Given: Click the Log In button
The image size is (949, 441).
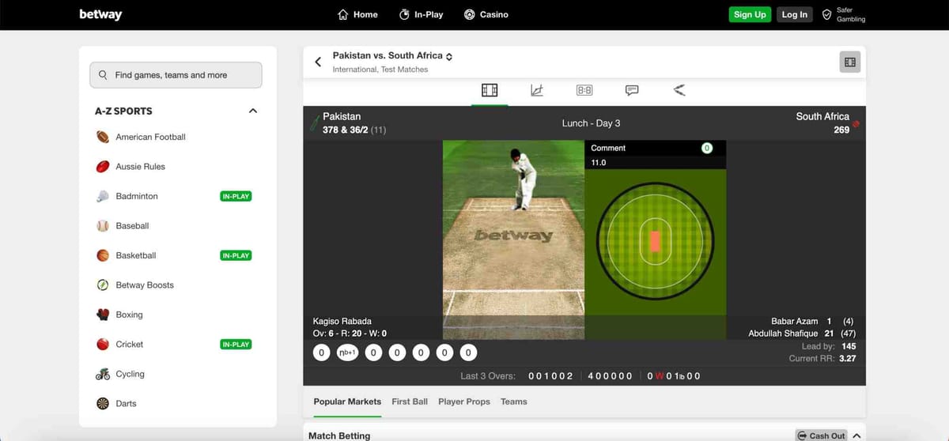Looking at the screenshot, I should point(794,14).
